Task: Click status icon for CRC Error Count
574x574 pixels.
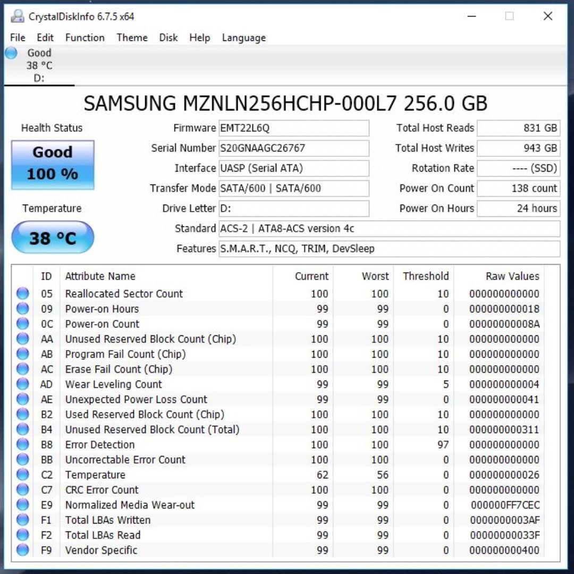Action: 22,490
